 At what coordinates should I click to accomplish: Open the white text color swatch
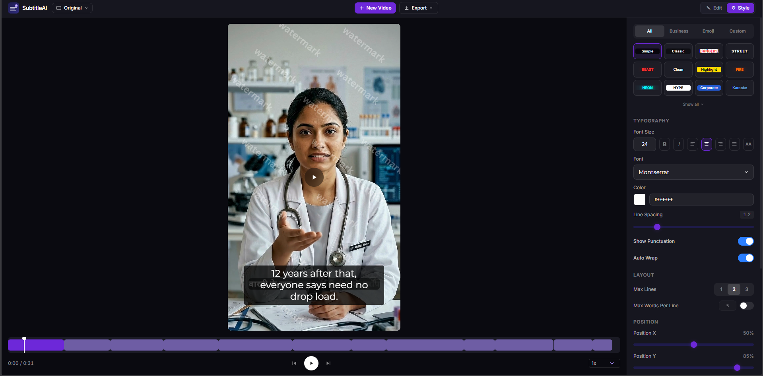coord(639,200)
